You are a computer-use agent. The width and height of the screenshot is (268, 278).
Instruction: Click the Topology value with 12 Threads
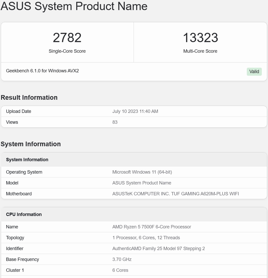146,238
